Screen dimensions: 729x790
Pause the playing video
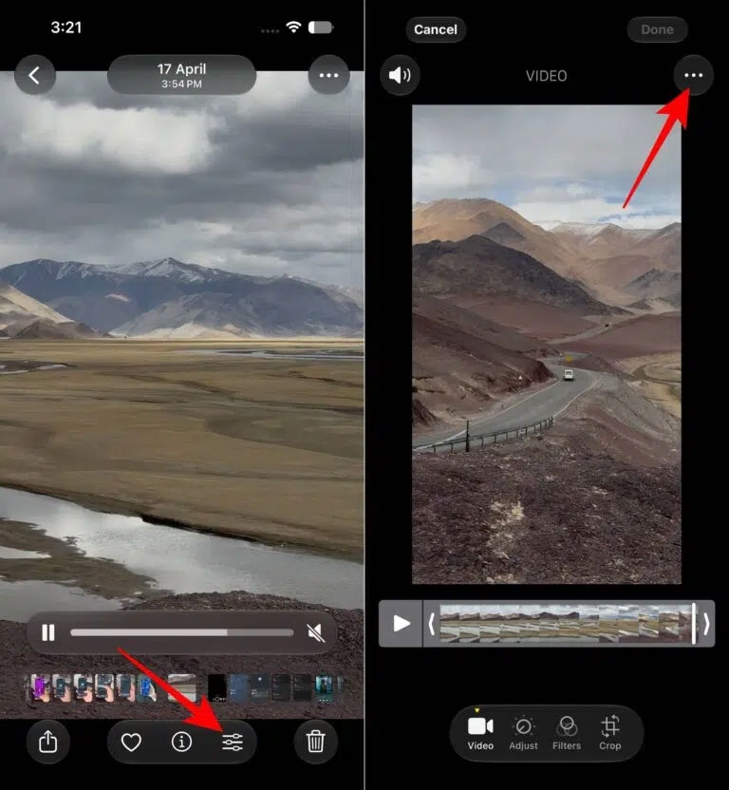coord(48,632)
